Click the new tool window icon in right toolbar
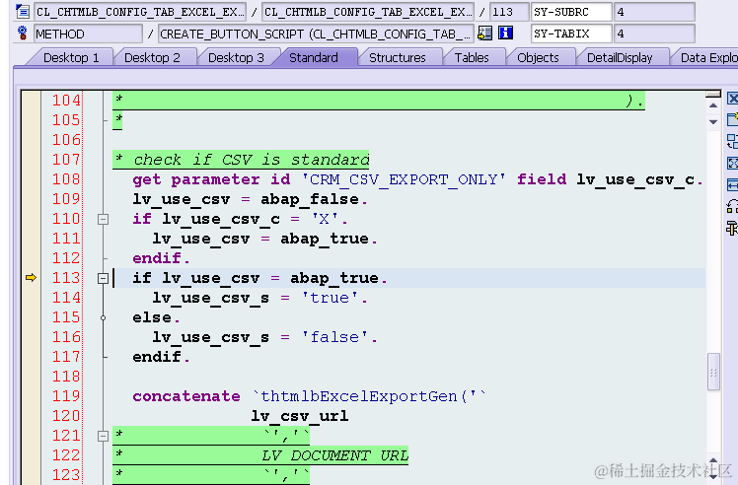 [732, 119]
